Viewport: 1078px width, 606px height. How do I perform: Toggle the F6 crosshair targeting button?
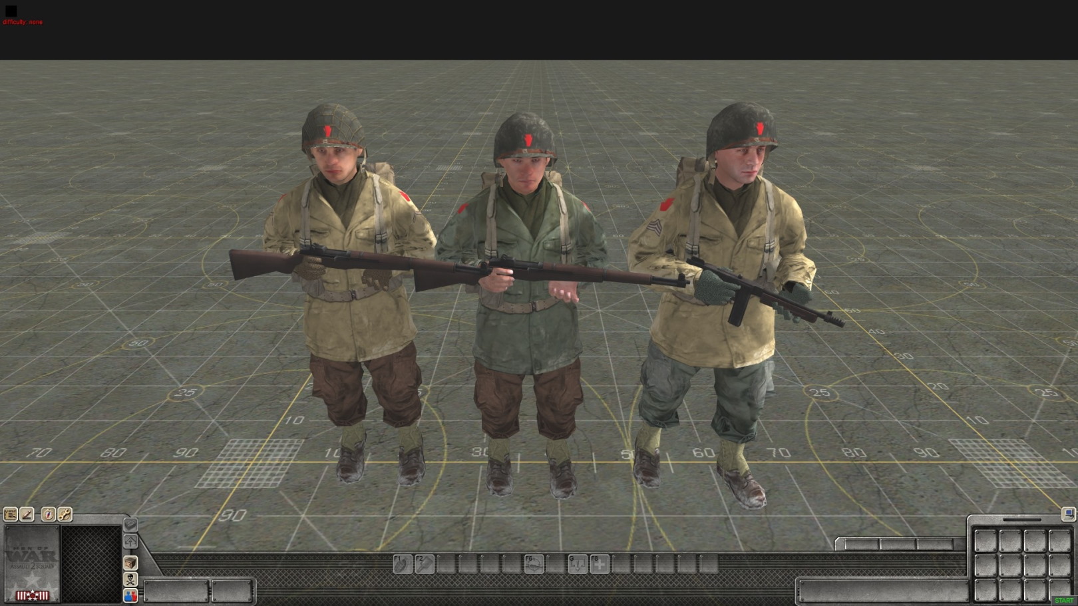(534, 563)
